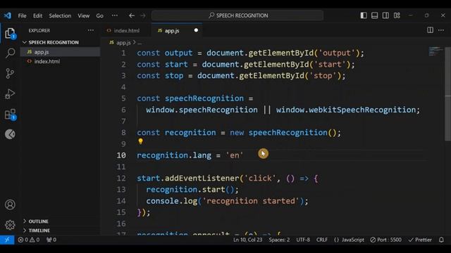The width and height of the screenshot is (451, 253).
Task: Click 'addEventListener' on line 12
Action: (202, 178)
